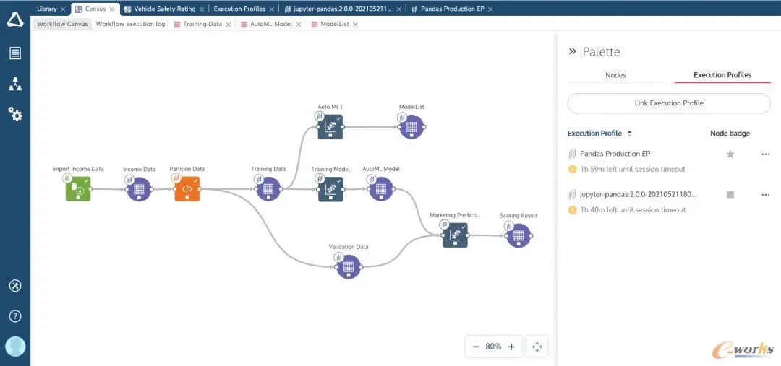Sort by Execution Profile column arrow
Image resolution: width=781 pixels, height=366 pixels.
tap(630, 134)
